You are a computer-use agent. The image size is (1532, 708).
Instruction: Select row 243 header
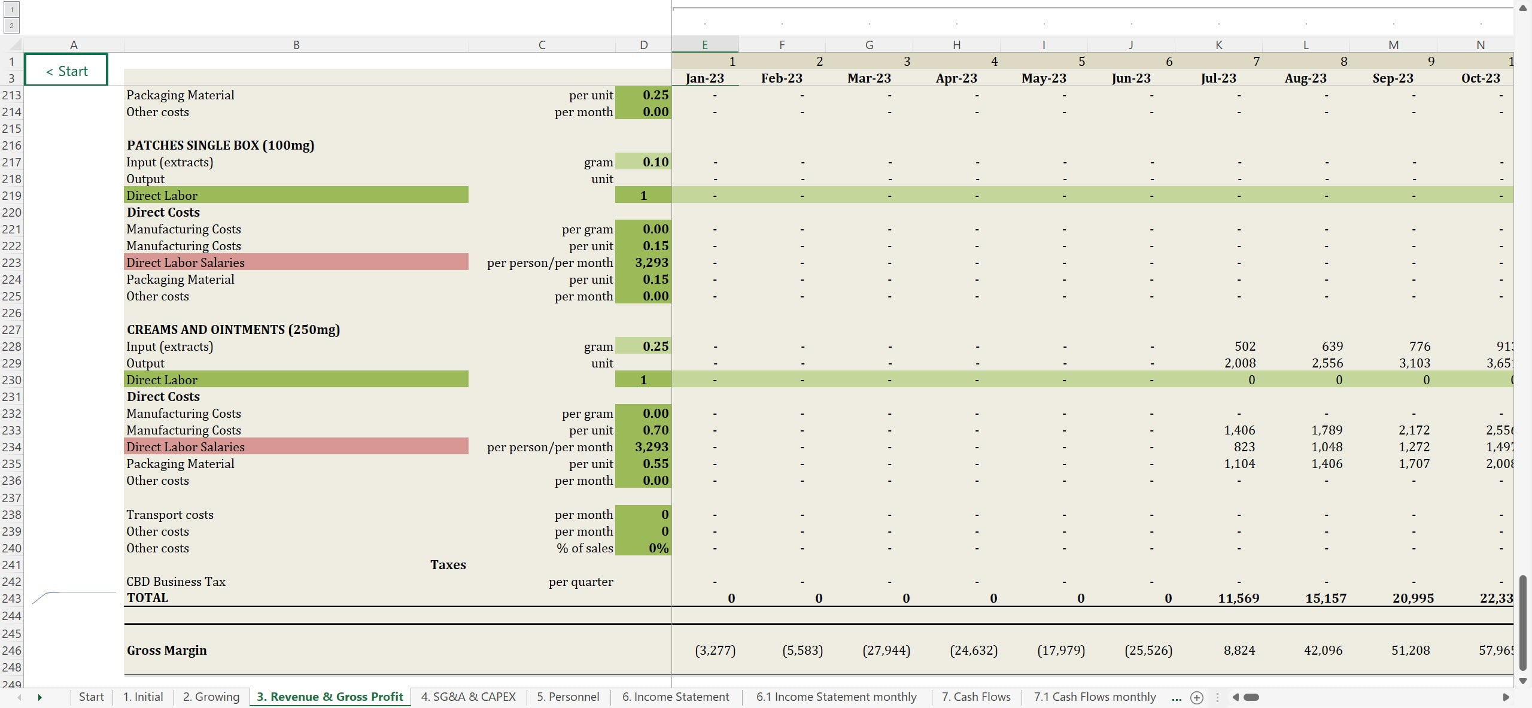[11, 598]
